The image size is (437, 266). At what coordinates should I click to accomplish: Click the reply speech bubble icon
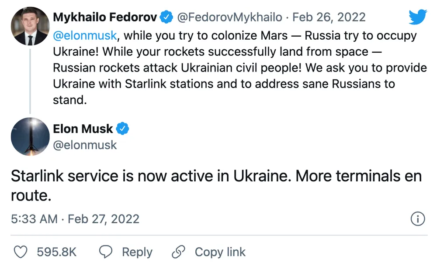tap(105, 252)
